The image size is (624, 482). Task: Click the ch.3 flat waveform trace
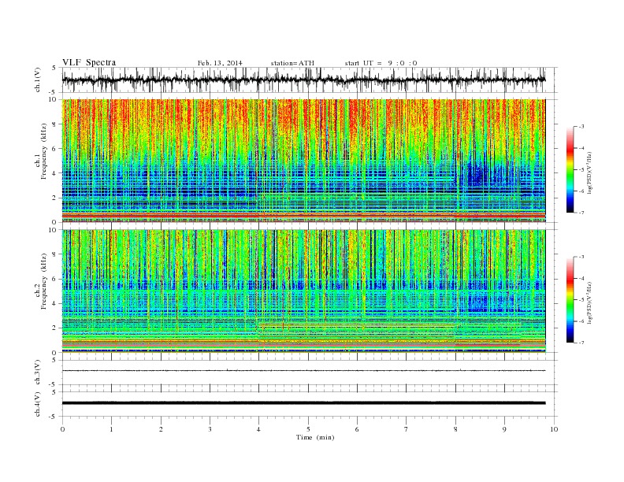(x=303, y=371)
